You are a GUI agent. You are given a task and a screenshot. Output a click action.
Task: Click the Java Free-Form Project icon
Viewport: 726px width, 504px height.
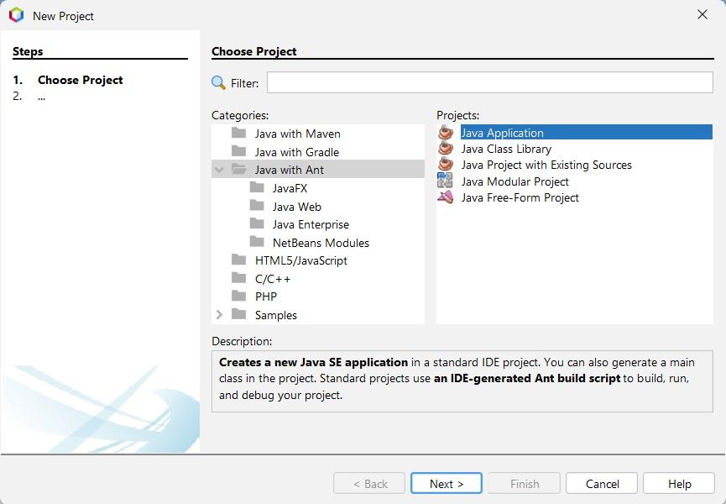click(446, 197)
